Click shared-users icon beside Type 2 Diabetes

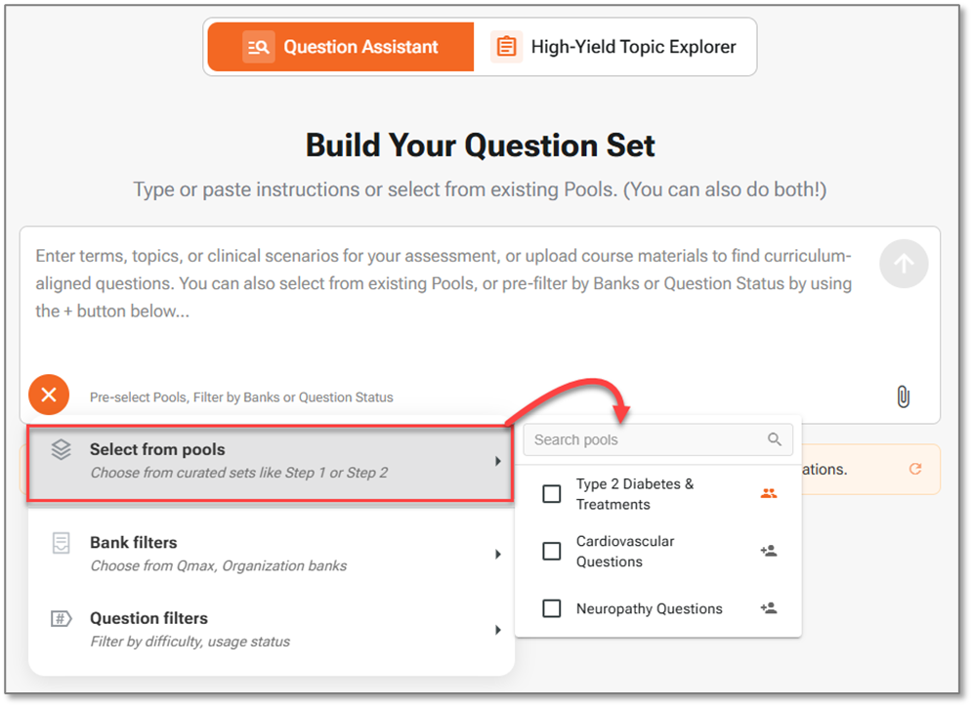coord(769,493)
